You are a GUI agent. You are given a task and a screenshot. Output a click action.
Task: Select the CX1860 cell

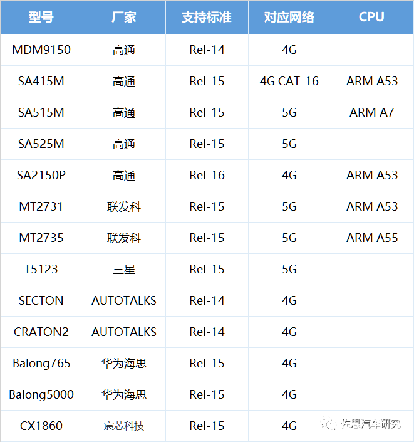pos(41,426)
